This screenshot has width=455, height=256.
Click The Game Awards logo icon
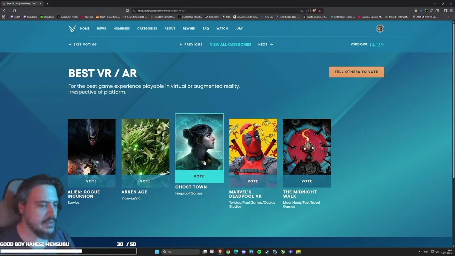point(72,29)
